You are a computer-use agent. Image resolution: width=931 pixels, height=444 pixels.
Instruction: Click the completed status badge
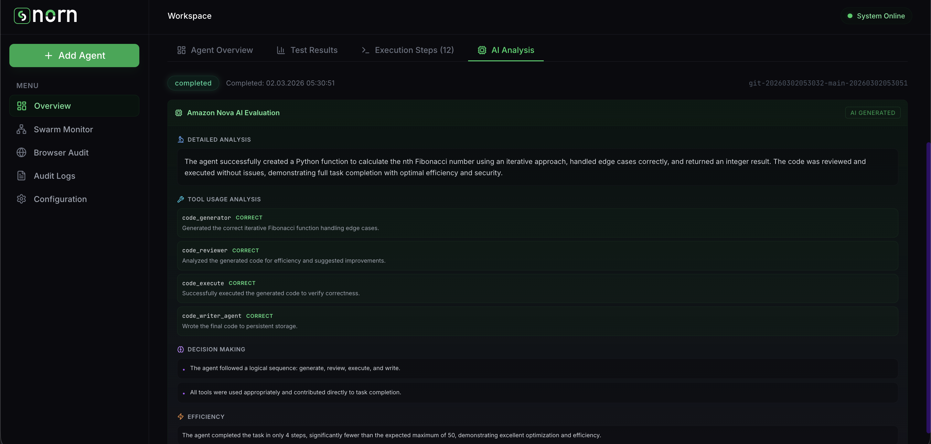point(193,83)
